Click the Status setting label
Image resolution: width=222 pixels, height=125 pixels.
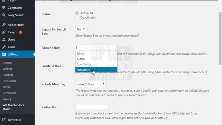point(46,14)
